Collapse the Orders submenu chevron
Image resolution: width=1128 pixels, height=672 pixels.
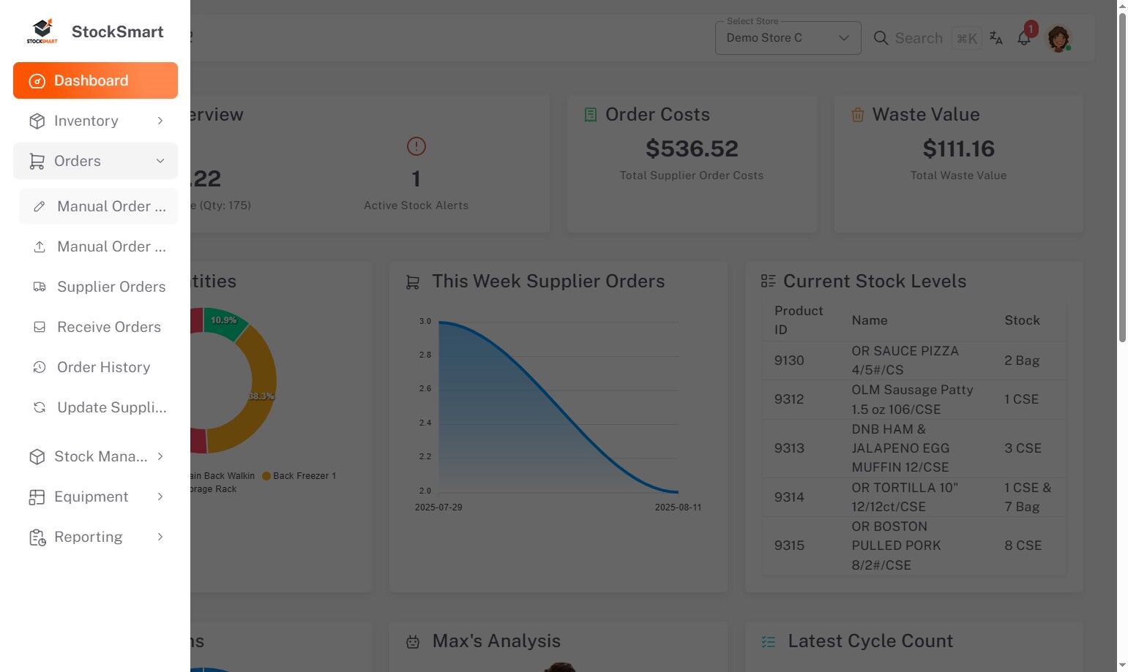pyautogui.click(x=160, y=161)
